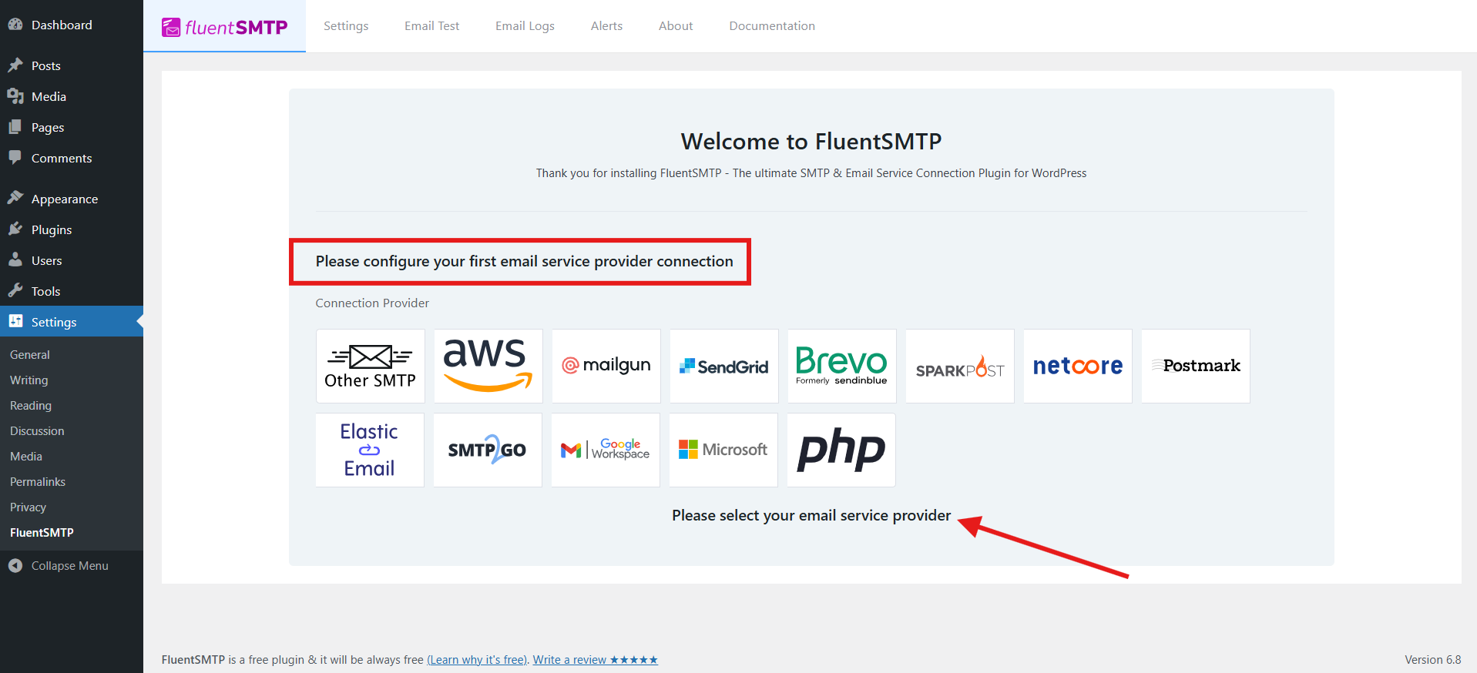Image resolution: width=1477 pixels, height=673 pixels.
Task: Click the "Welcome to FluentSMTP" heading
Action: 811,142
